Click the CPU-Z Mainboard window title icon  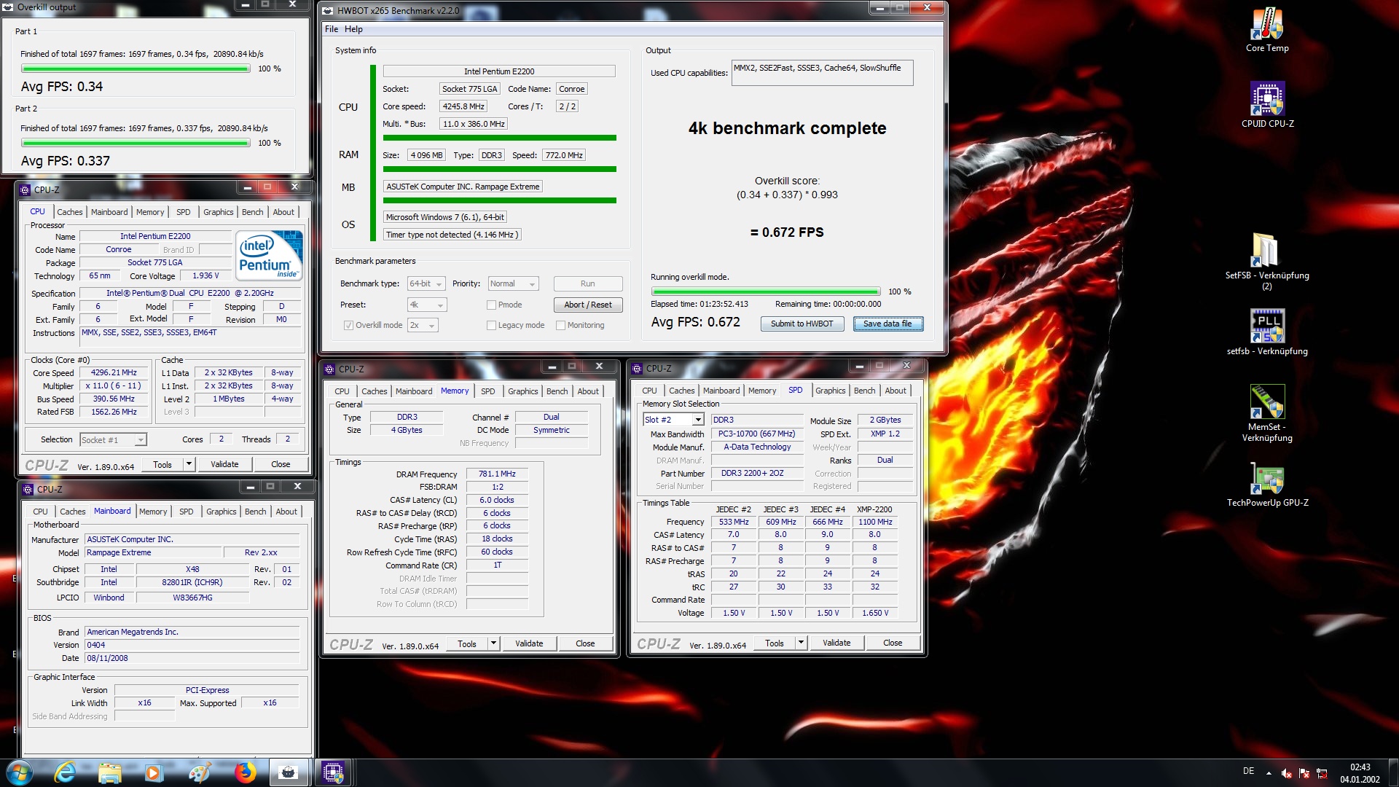[x=28, y=490]
